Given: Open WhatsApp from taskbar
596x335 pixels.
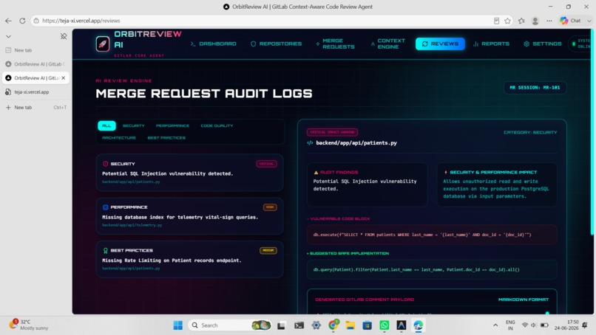Looking at the screenshot, I should (x=385, y=325).
